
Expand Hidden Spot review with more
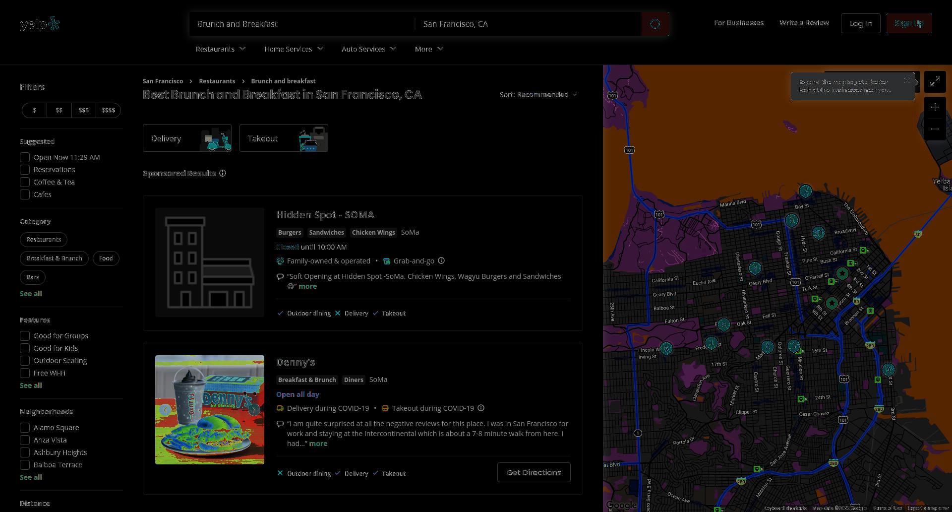pyautogui.click(x=307, y=286)
